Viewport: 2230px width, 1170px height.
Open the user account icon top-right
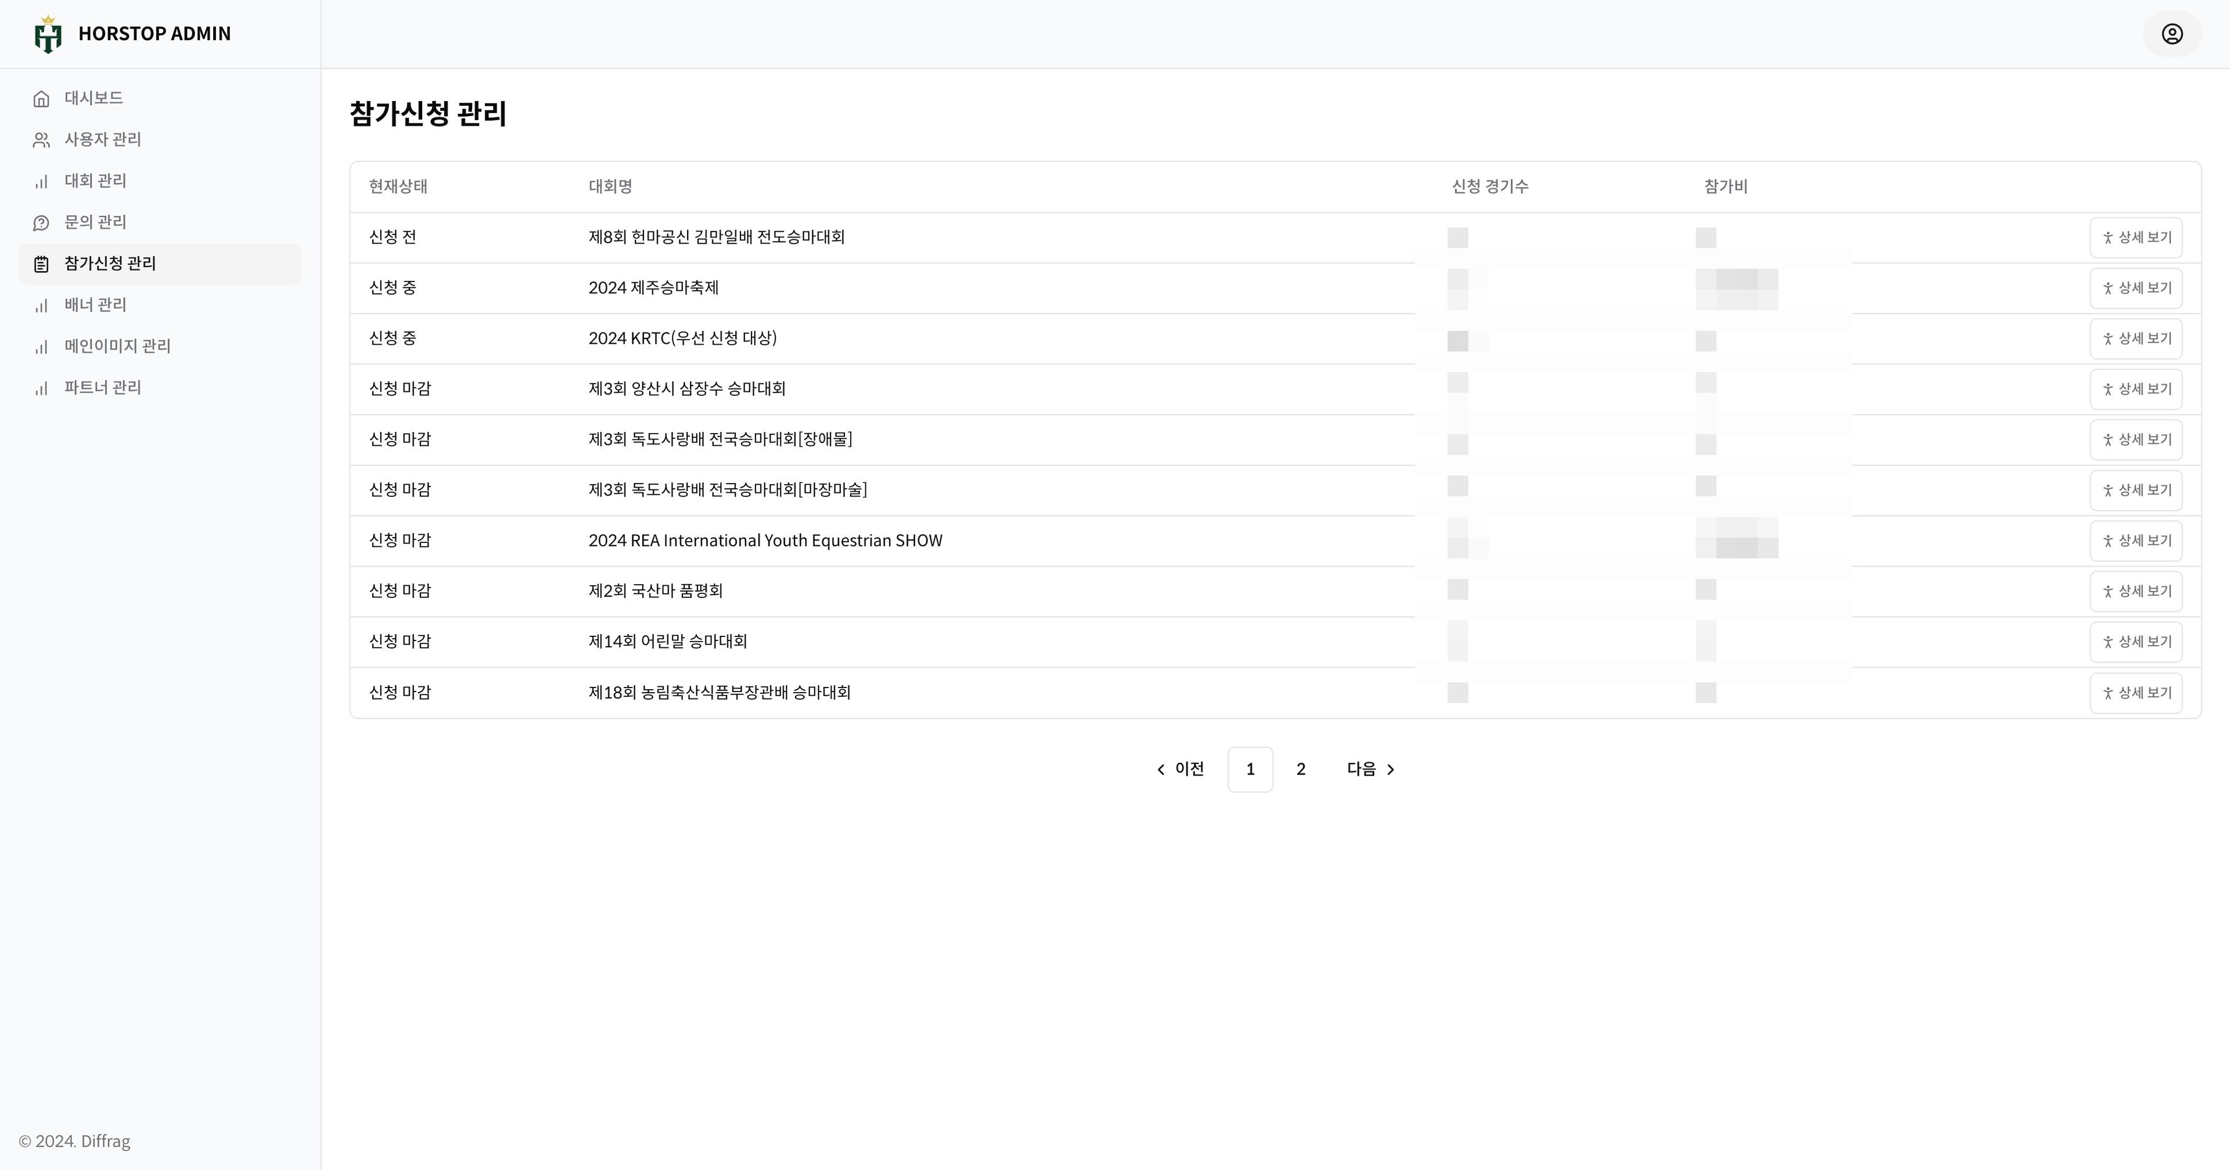point(2171,34)
